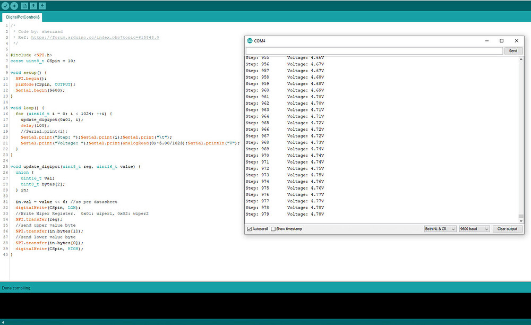The height and width of the screenshot is (325, 531).
Task: Click the serial monitor scrollbar down arrow
Action: 521,220
